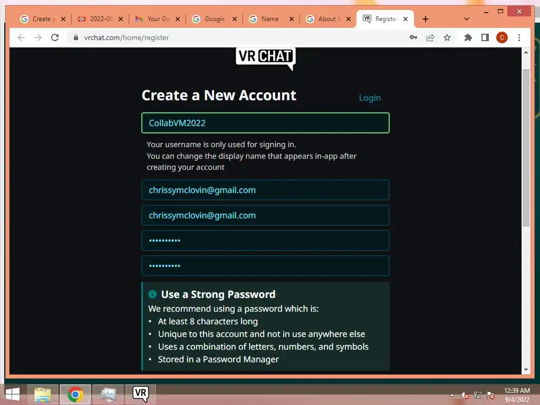Click the Create a New Account heading
The image size is (540, 405).
[x=219, y=95]
